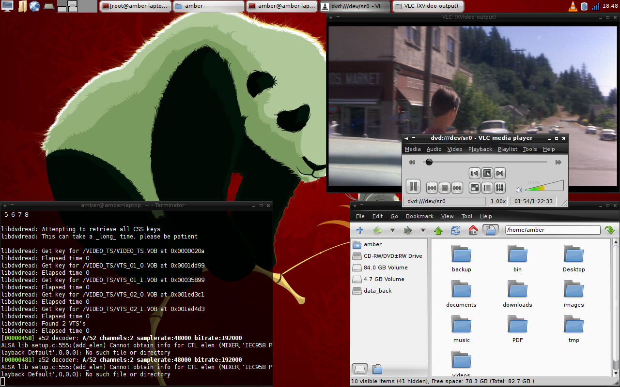
Task: Select the backup folder
Action: 461,259
